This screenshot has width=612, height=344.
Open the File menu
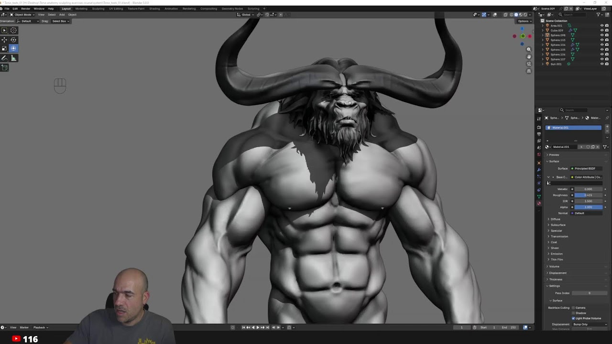pos(7,9)
